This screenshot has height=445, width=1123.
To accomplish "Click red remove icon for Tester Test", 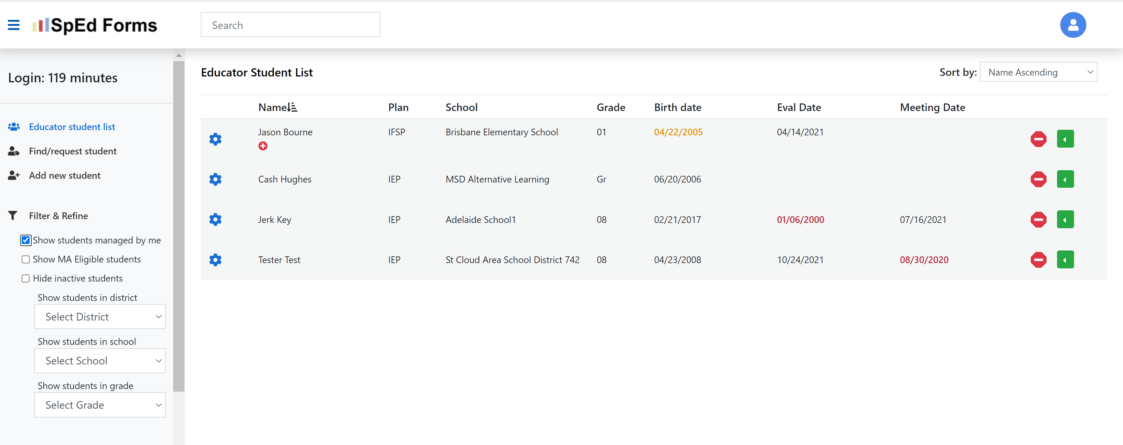I will [x=1038, y=260].
